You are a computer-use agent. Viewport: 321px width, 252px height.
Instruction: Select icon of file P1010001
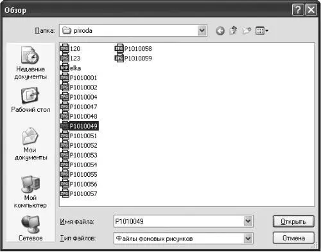pos(65,78)
